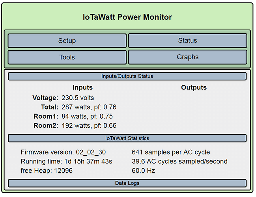Open the Setup menu button
The height and width of the screenshot is (197, 256).
point(67,41)
